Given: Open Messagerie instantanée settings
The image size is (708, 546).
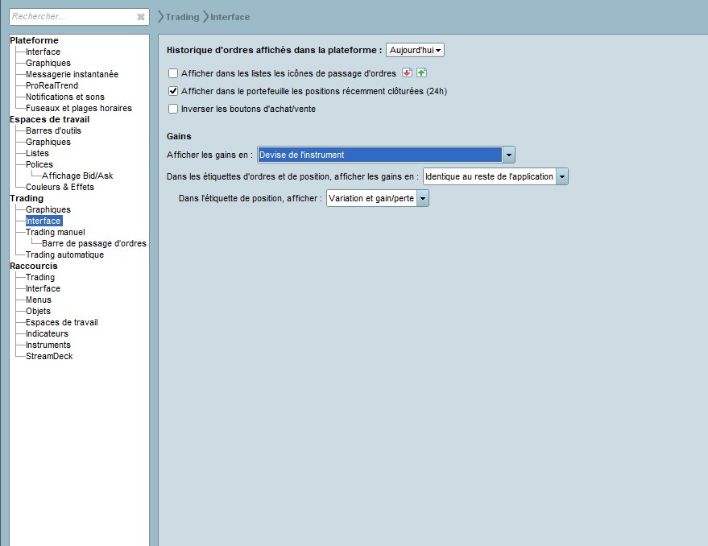Looking at the screenshot, I should pyautogui.click(x=72, y=74).
